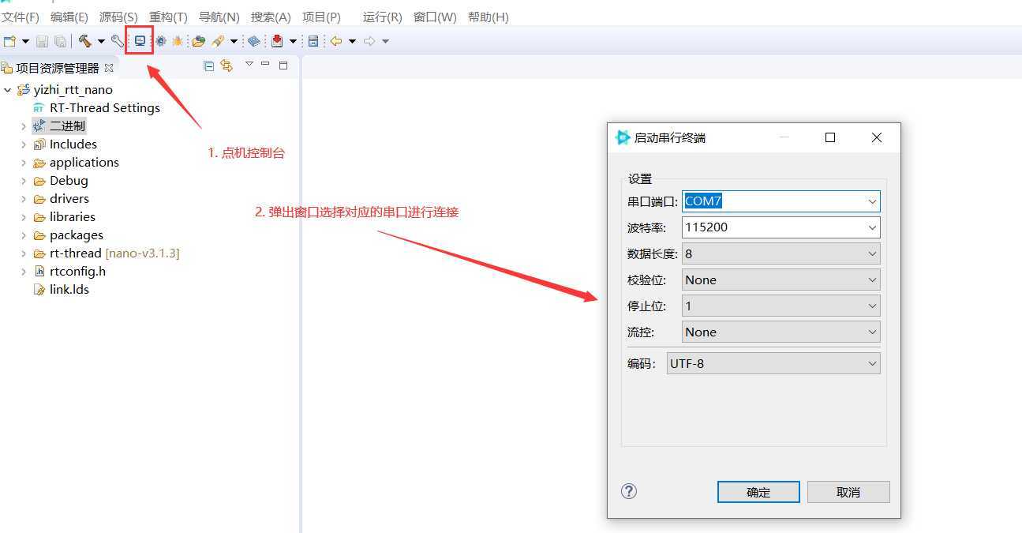The width and height of the screenshot is (1022, 533).
Task: Expand the libraries folder
Action: (x=24, y=217)
